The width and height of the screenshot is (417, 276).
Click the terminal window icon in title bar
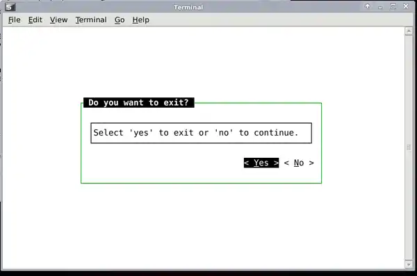[x=10, y=7]
